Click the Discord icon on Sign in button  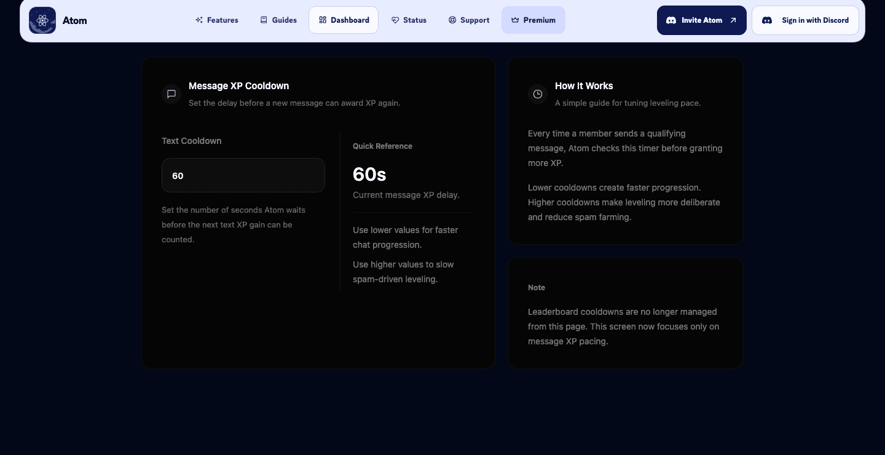(767, 20)
